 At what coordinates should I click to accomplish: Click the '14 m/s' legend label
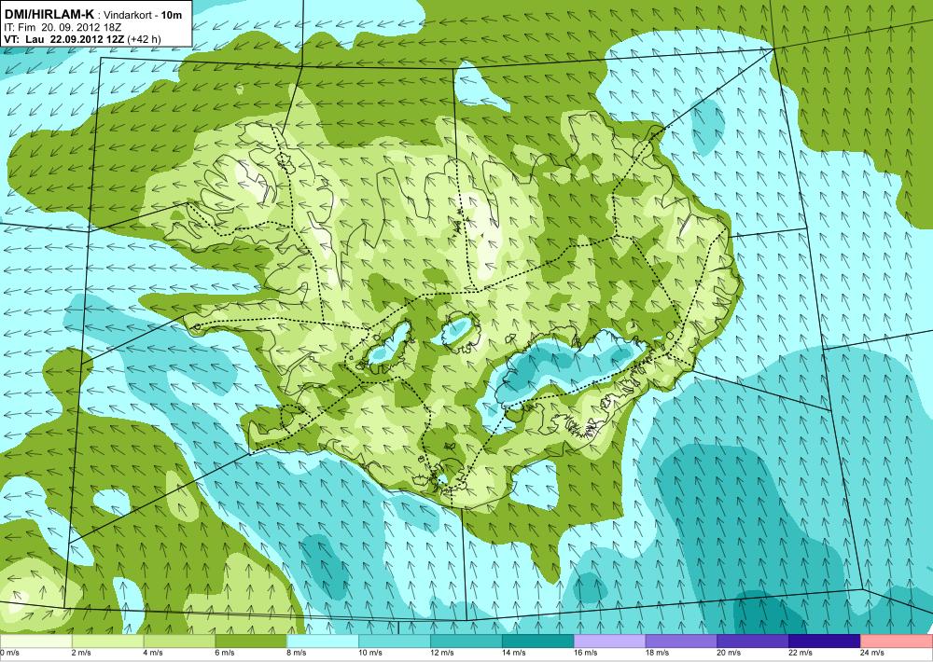pyautogui.click(x=513, y=653)
